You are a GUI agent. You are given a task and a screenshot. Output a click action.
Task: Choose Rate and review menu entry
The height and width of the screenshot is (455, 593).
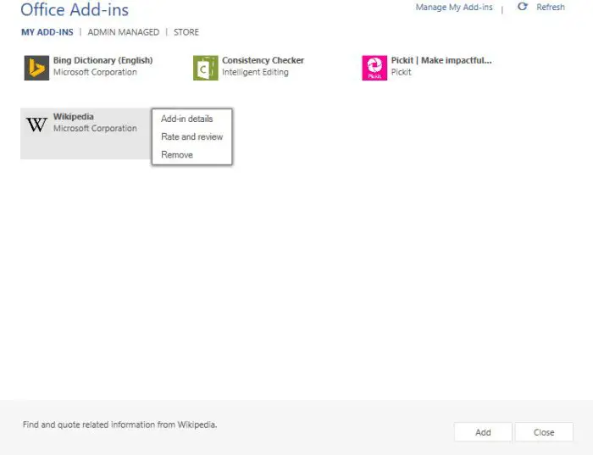[x=191, y=137]
